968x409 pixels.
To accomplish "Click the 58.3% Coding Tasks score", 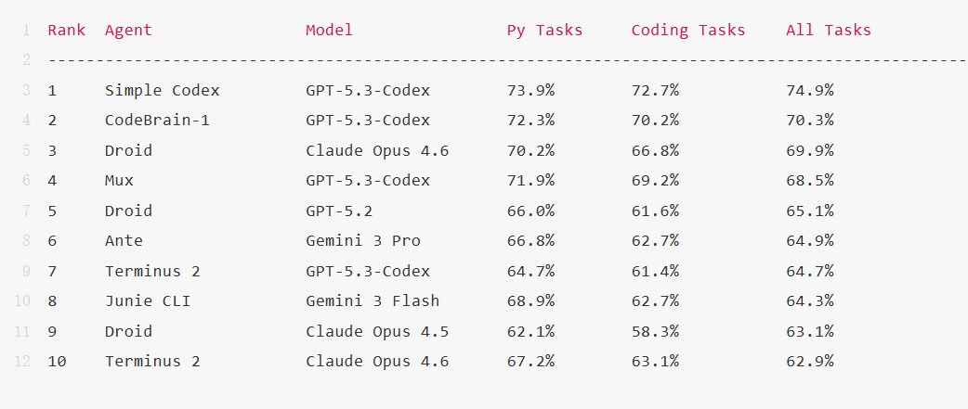I will pyautogui.click(x=655, y=331).
